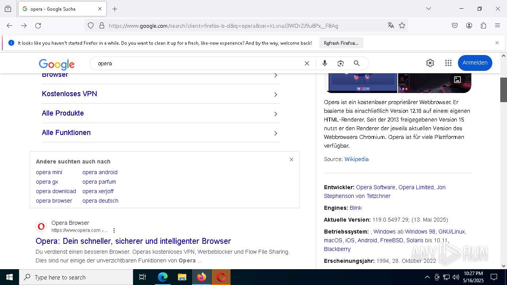This screenshot has width=507, height=285.
Task: Open a new tab
Action: [x=115, y=9]
